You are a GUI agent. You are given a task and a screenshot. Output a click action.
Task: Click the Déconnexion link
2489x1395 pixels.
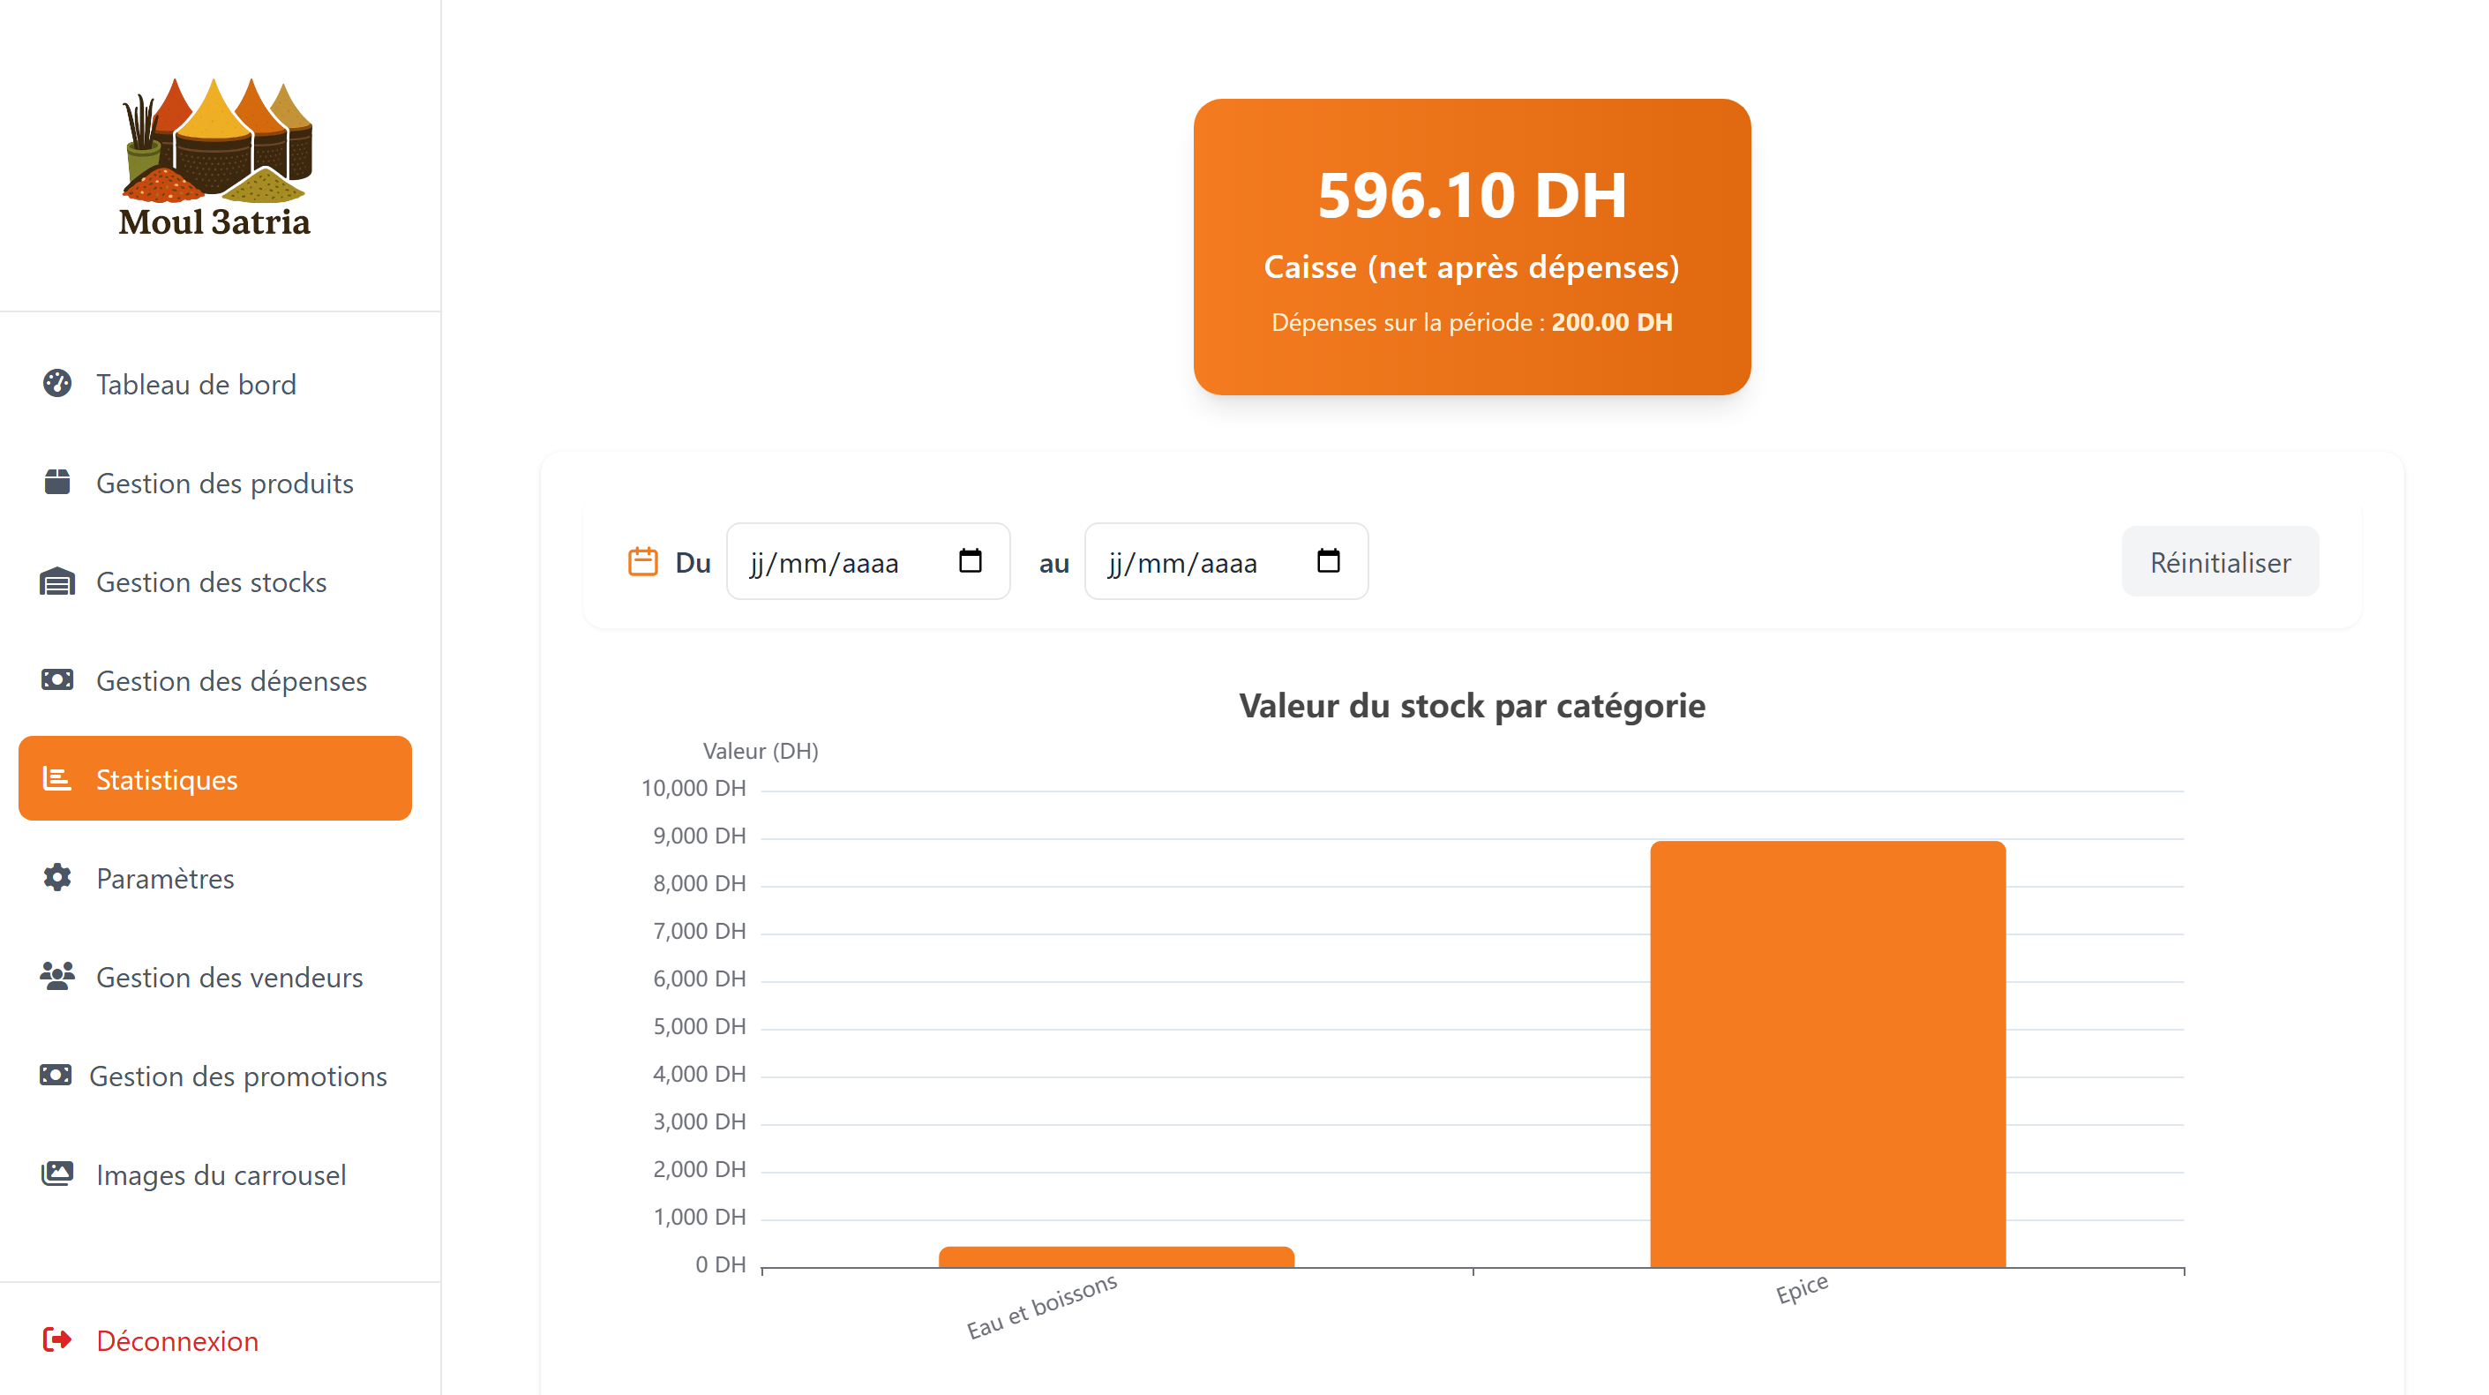pyautogui.click(x=176, y=1340)
